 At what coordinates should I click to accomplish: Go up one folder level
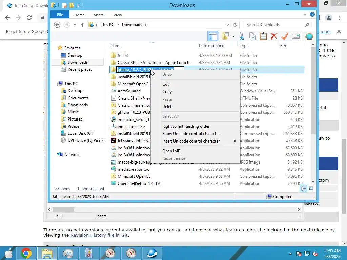[x=83, y=24]
